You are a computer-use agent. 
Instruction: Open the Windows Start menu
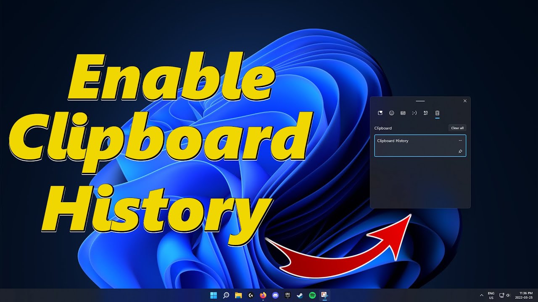pos(214,295)
